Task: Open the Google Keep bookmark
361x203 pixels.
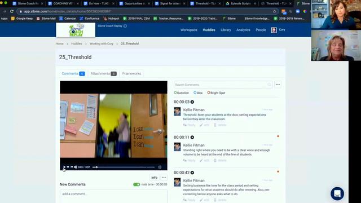Action: pos(22,19)
